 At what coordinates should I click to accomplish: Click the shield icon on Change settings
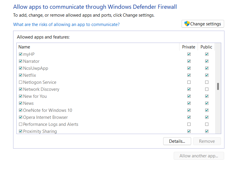point(187,24)
